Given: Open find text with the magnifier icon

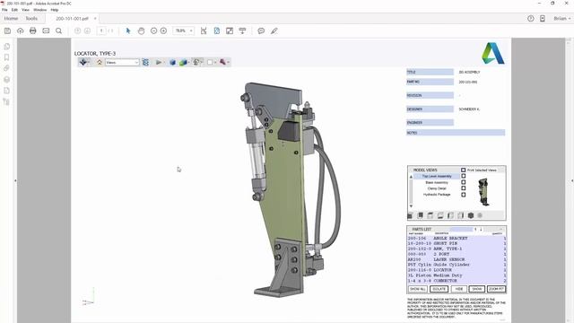Looking at the screenshot, I should (x=58, y=31).
